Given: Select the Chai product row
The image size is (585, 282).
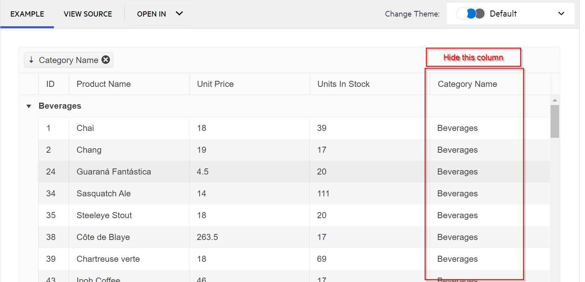Looking at the screenshot, I should [85, 128].
